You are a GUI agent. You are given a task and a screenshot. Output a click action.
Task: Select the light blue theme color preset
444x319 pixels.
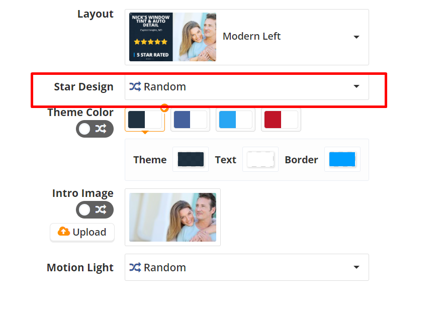pyautogui.click(x=235, y=120)
